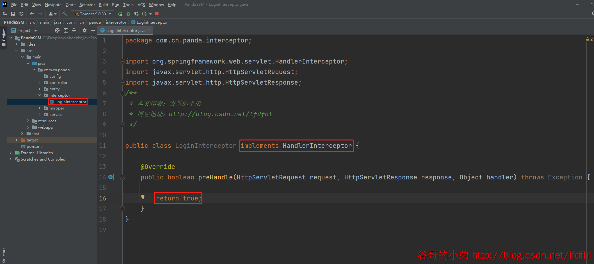Expand the webapp folder

click(28, 127)
